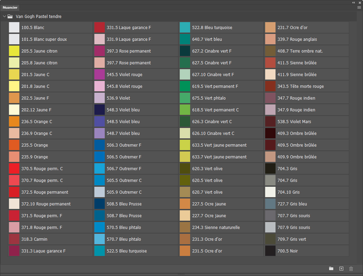
Task: Pick the 506.7 Outremer F swatch
Action: point(100,168)
